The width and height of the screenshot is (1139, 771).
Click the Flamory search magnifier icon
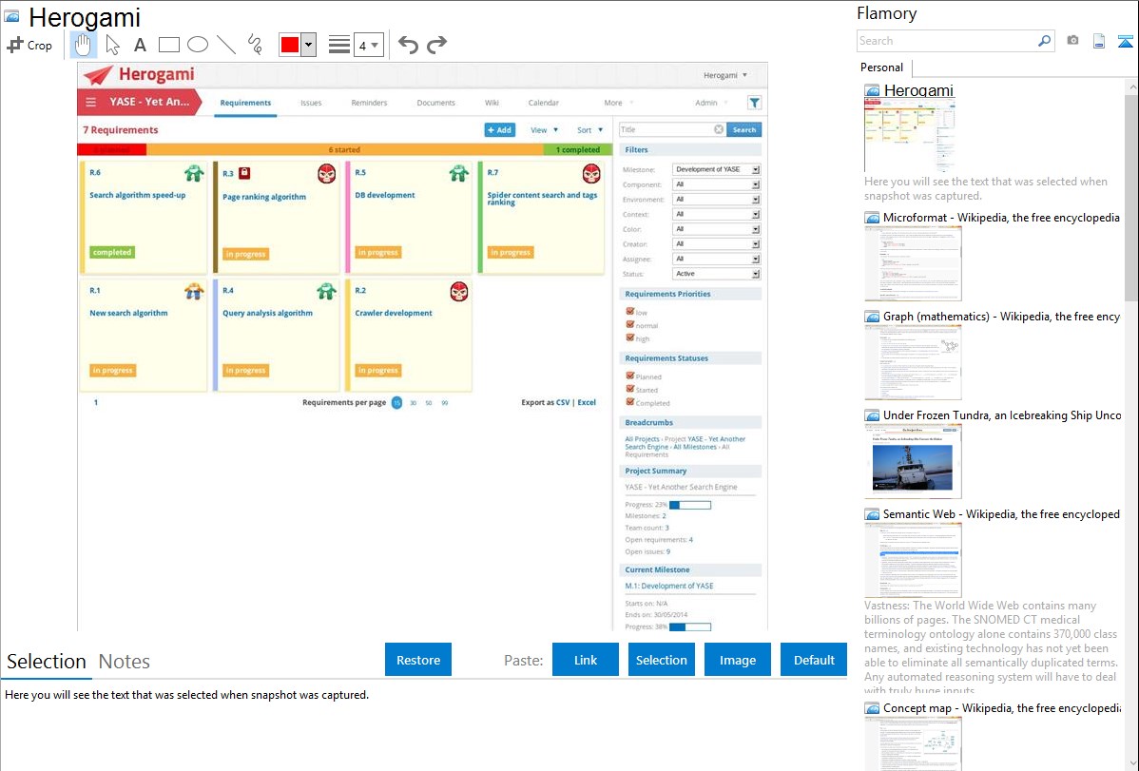pyautogui.click(x=1044, y=41)
